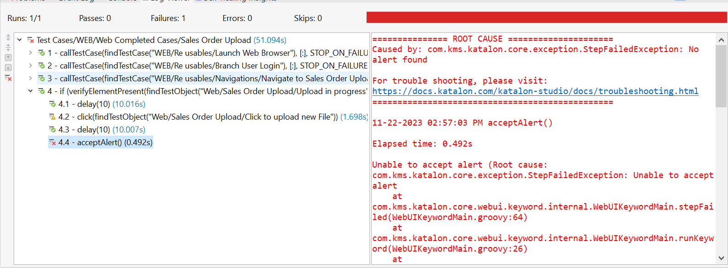Screen dimensions: 728x268
Task: Click the log pane scroll up arrow
Action: [x=721, y=40]
